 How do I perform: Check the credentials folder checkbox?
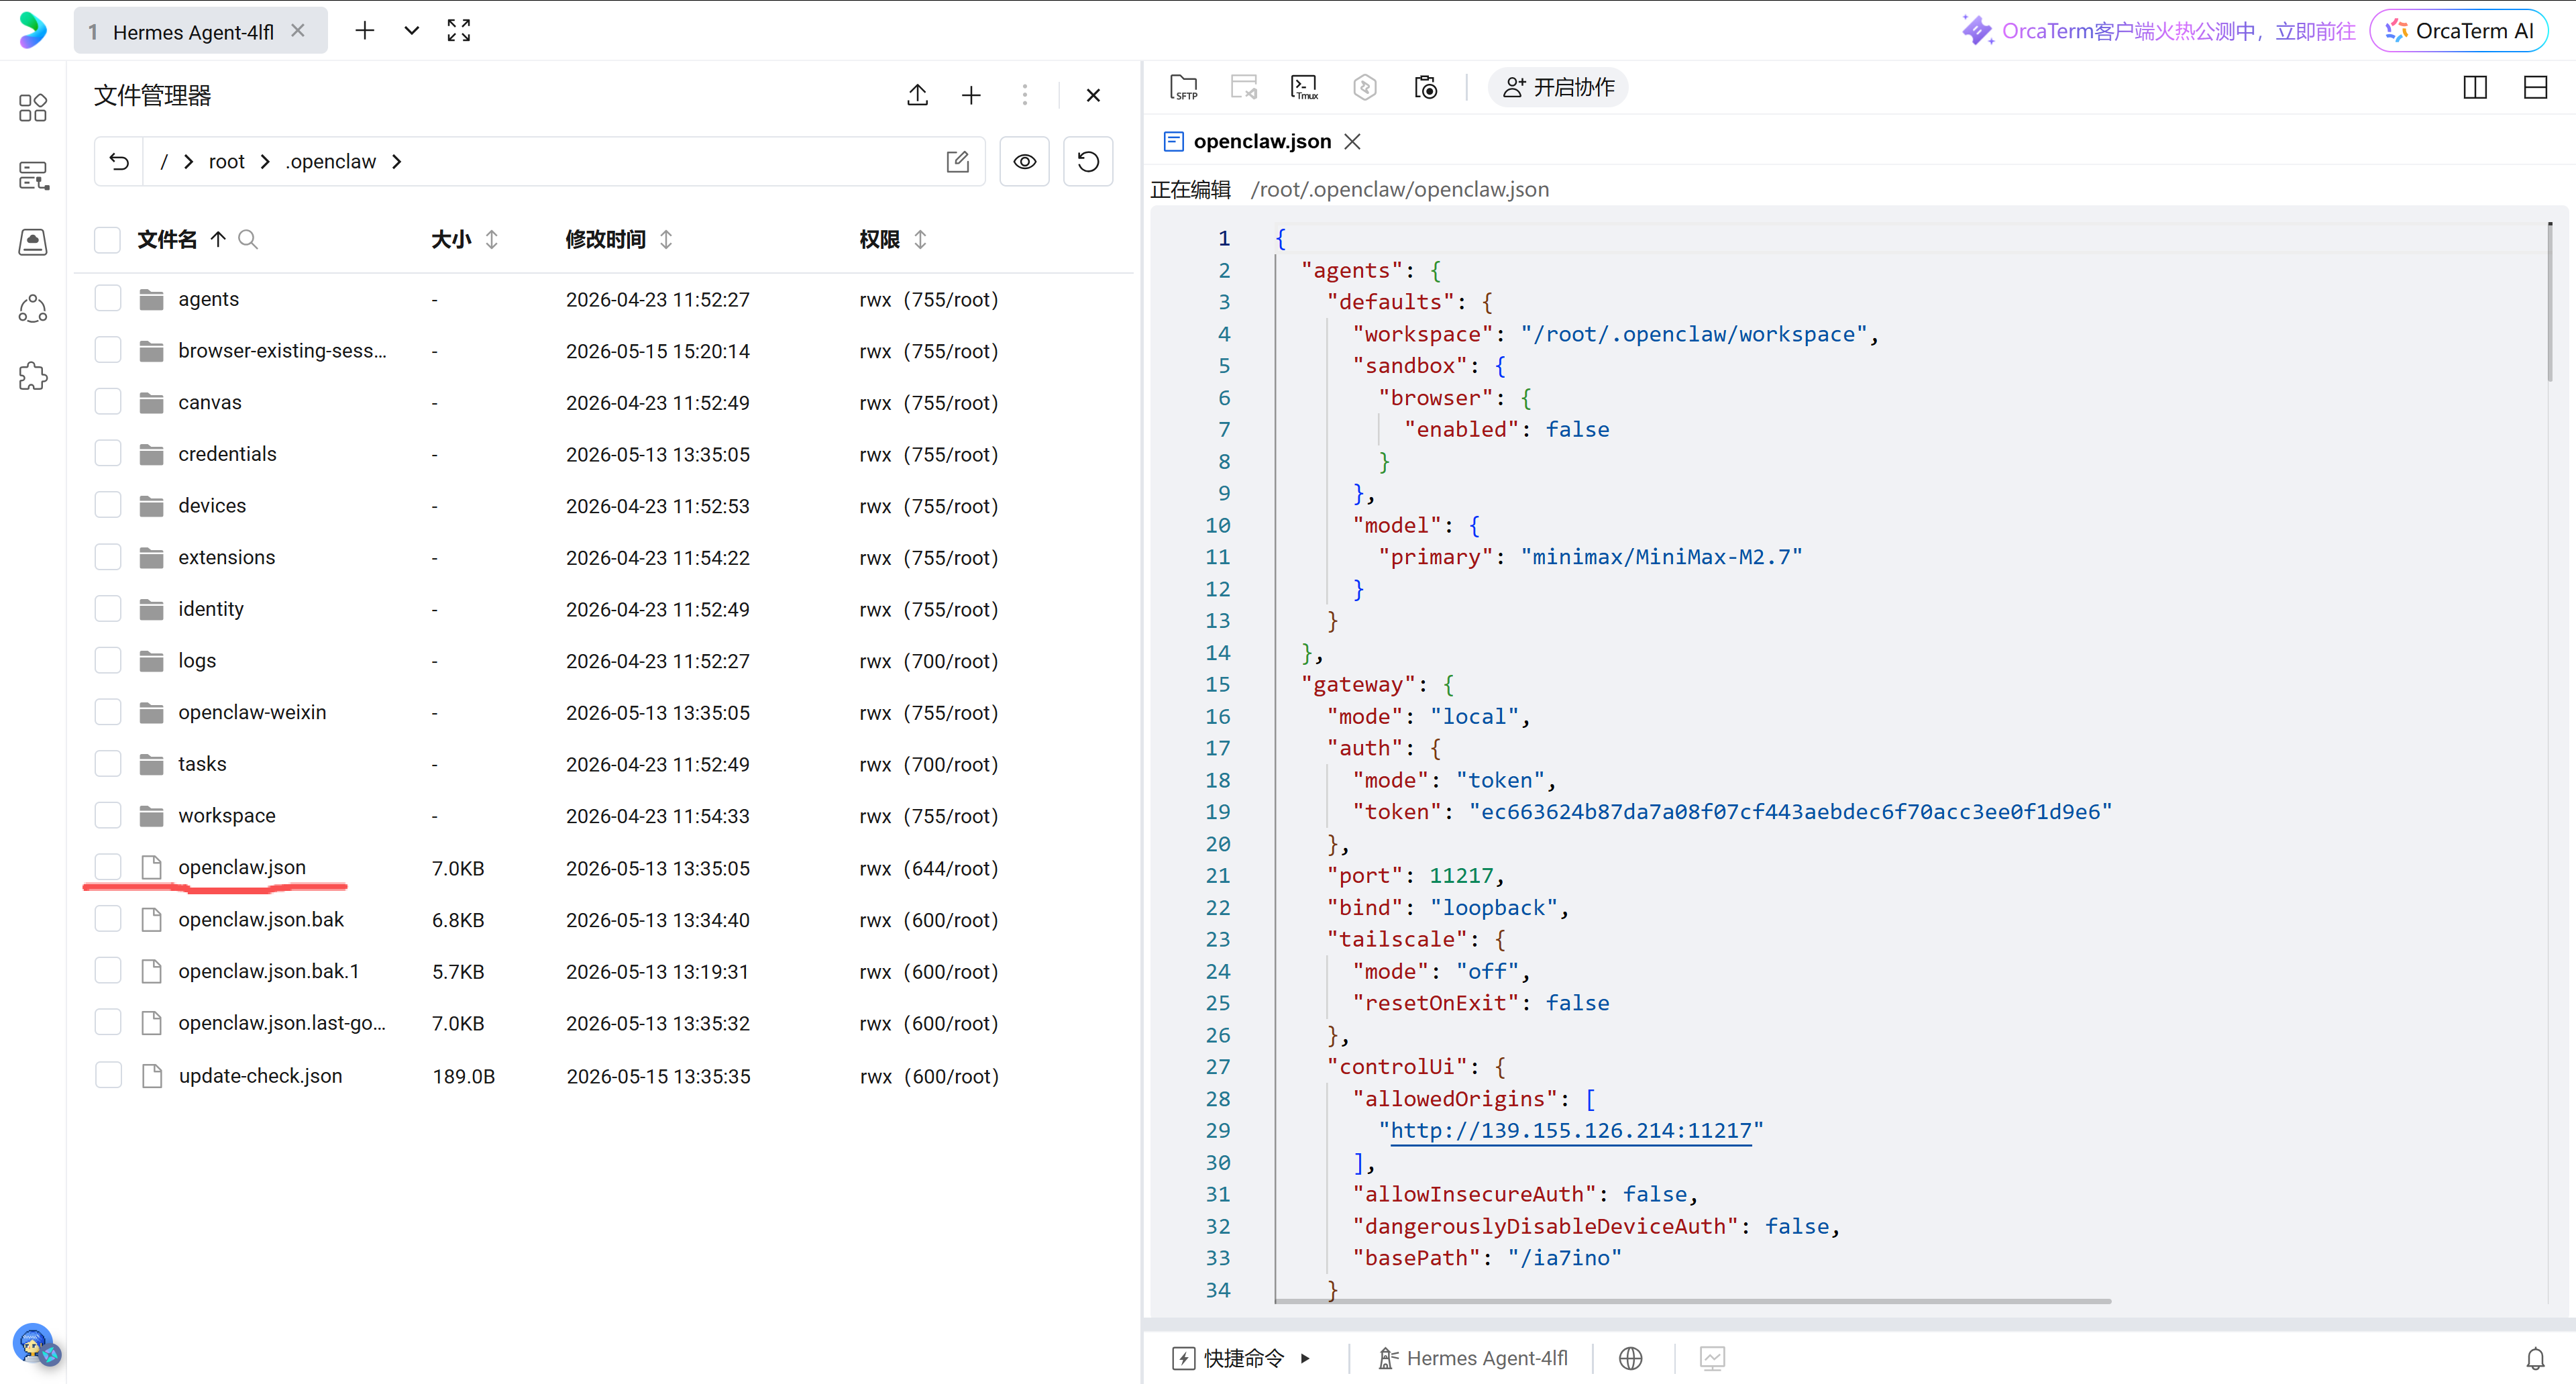pyautogui.click(x=107, y=453)
